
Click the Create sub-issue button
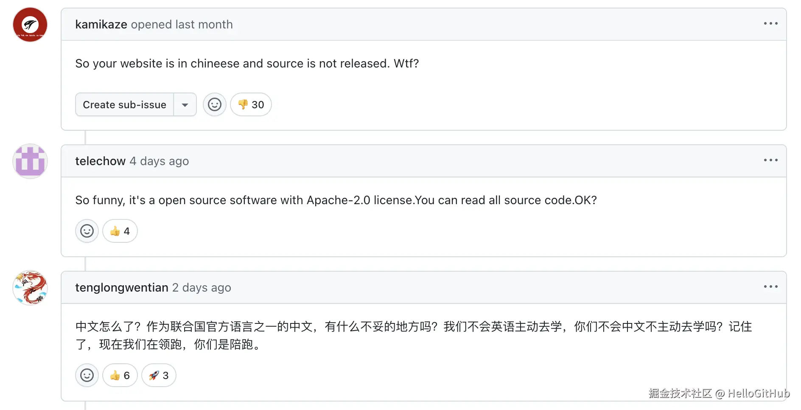point(124,104)
